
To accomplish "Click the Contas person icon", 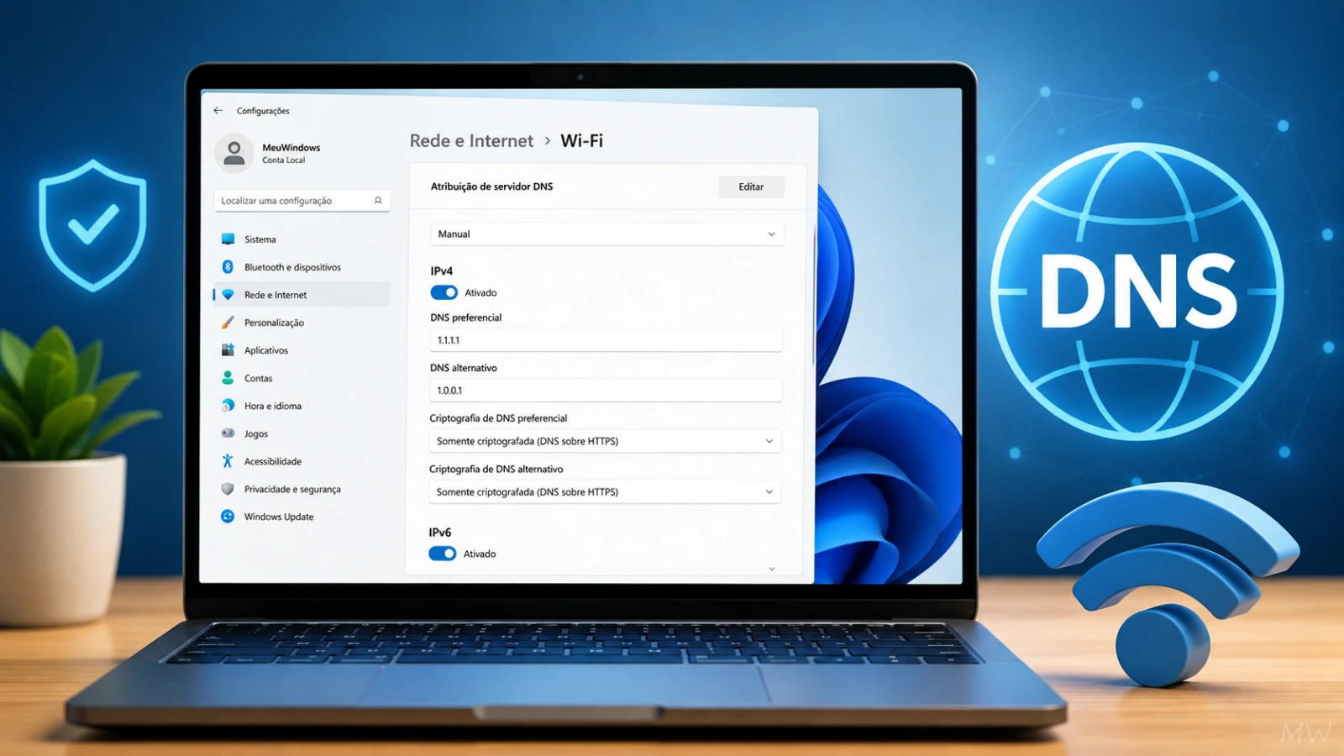I will pyautogui.click(x=228, y=378).
